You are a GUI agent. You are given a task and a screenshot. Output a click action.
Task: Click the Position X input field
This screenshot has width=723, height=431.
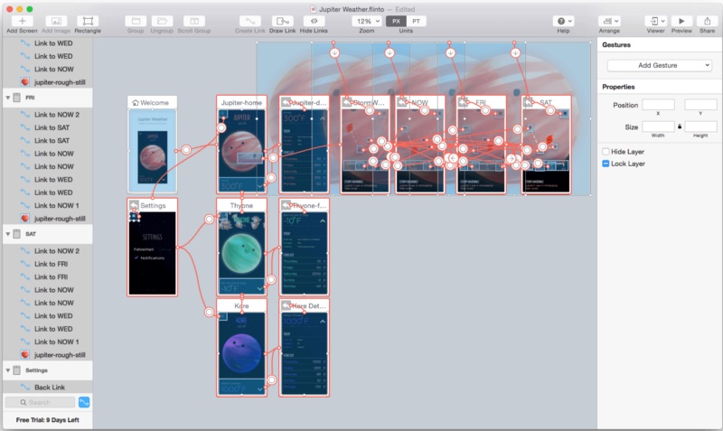pos(658,106)
